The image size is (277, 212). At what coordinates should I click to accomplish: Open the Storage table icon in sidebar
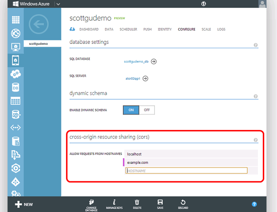pos(16,101)
